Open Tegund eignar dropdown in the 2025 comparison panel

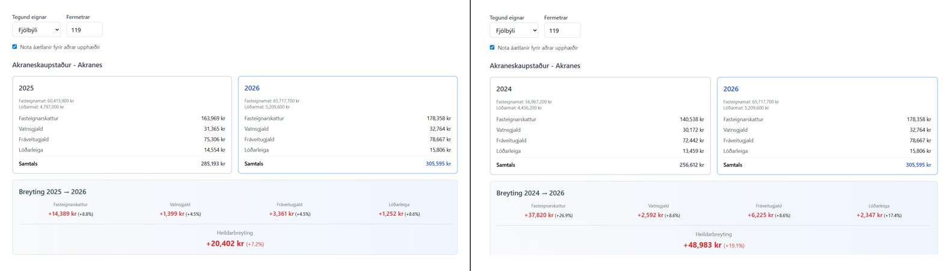(36, 29)
